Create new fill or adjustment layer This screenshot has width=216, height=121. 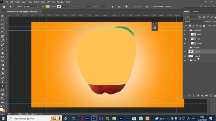[202, 95]
